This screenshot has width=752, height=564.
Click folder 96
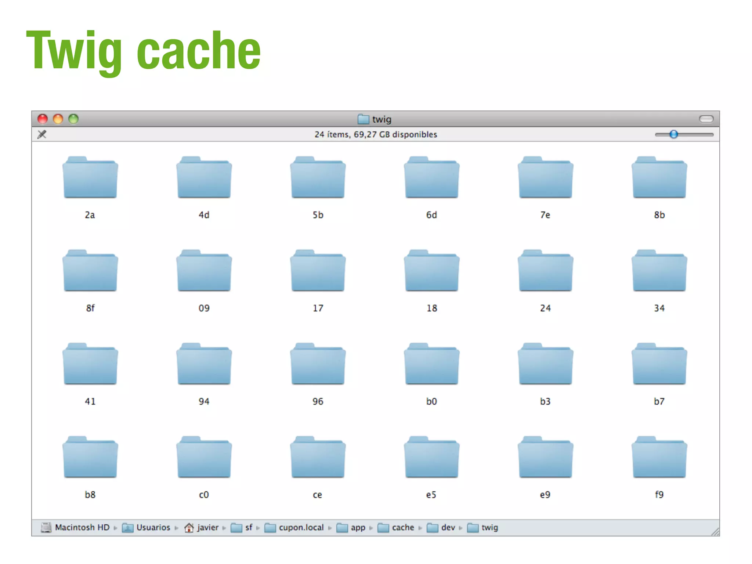click(x=318, y=364)
